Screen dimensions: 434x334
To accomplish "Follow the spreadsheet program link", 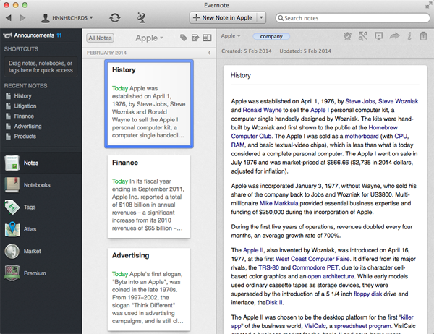I will point(362,326).
